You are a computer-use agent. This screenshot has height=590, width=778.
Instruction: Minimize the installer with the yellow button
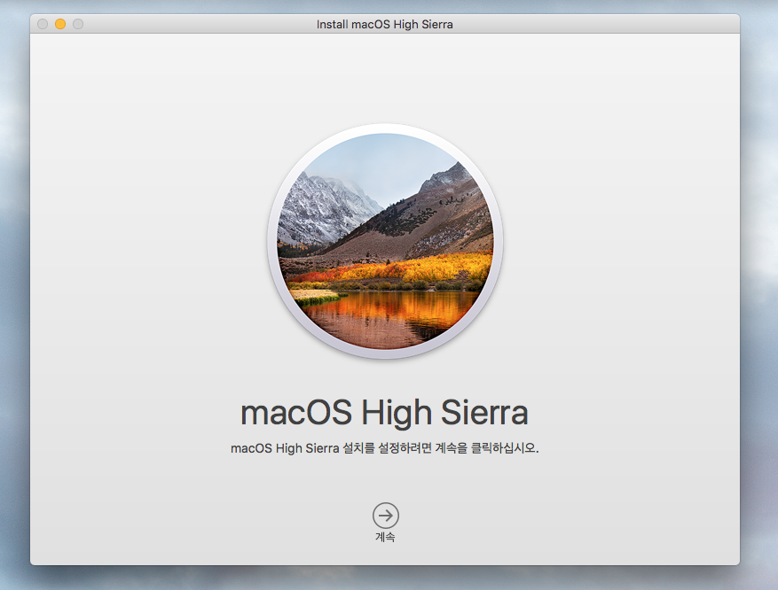[x=60, y=24]
